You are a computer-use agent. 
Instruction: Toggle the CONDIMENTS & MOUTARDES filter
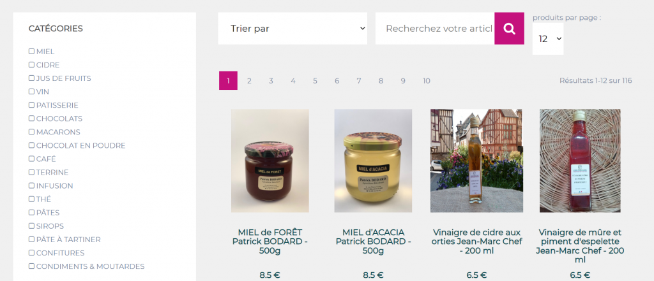31,266
